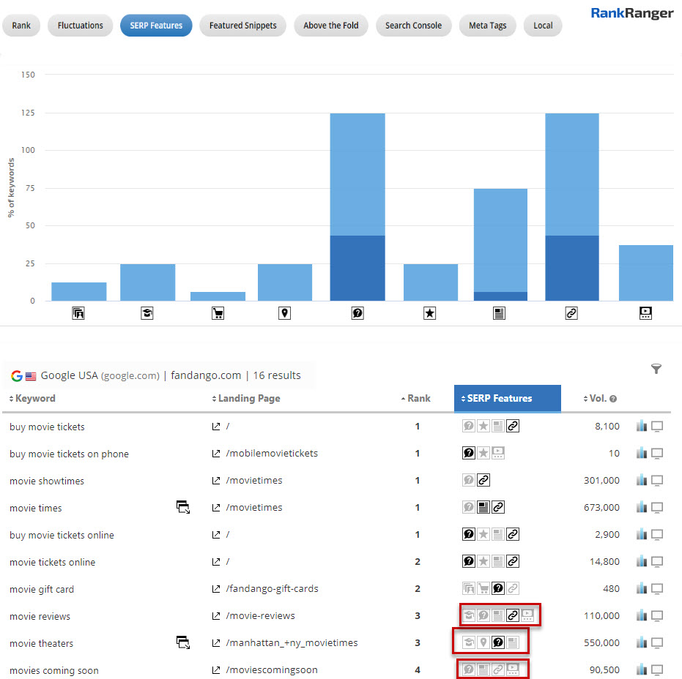
Task: Open monitor icon for movie times row
Action: pos(657,507)
